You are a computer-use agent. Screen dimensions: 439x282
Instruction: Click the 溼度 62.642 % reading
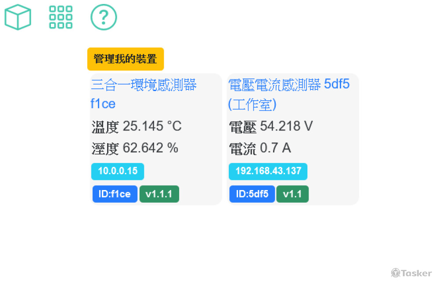click(x=135, y=148)
